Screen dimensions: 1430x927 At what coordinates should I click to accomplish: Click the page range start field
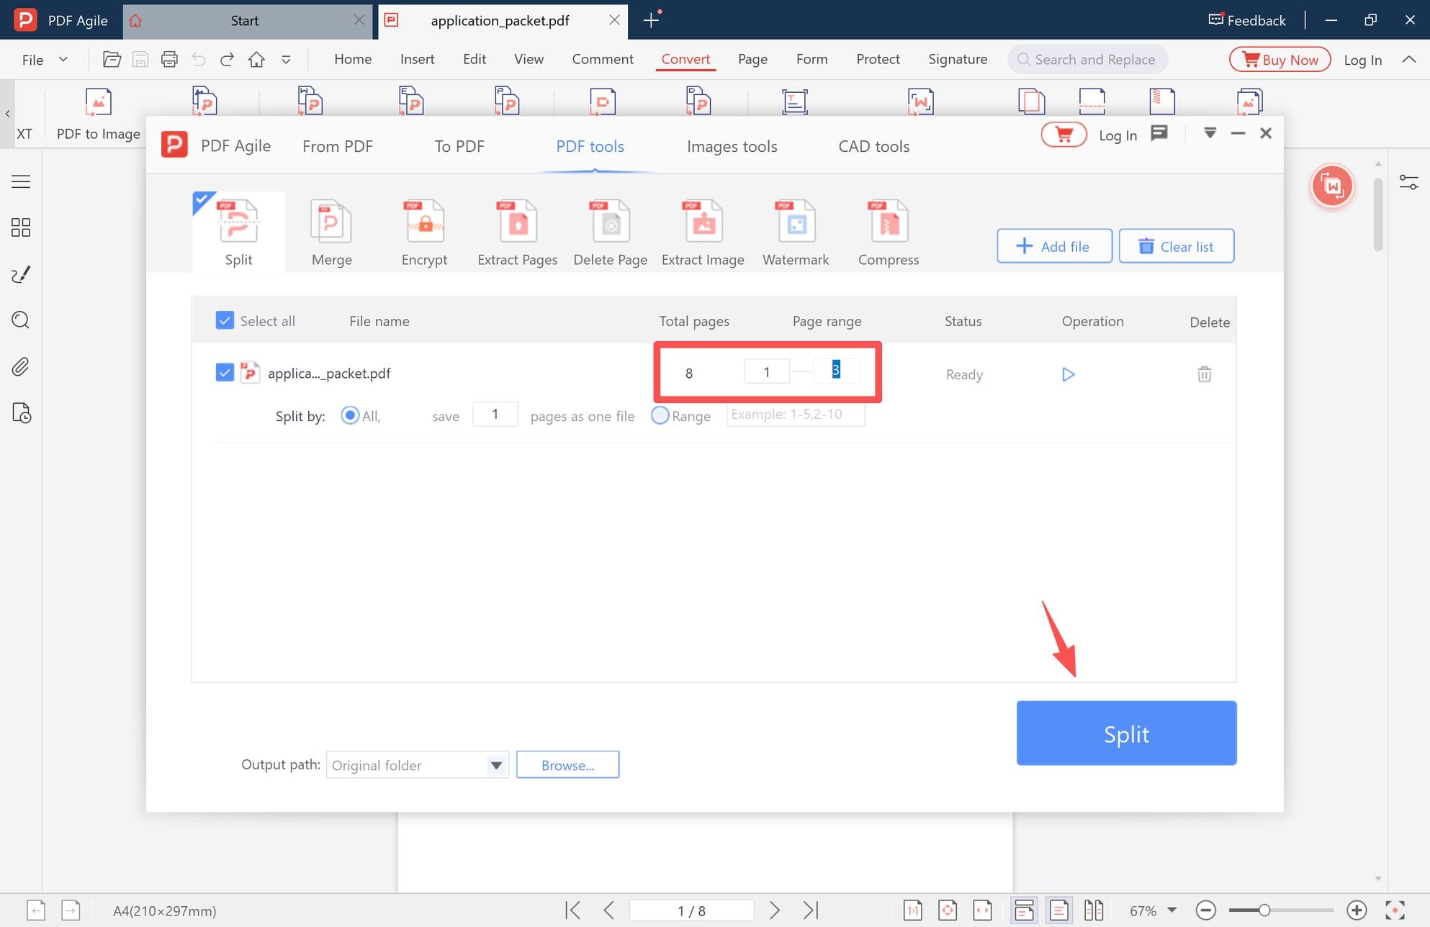tap(767, 371)
